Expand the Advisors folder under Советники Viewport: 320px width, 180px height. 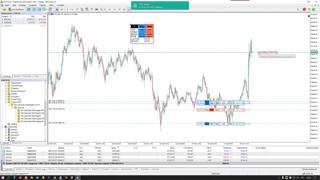(x=6, y=132)
